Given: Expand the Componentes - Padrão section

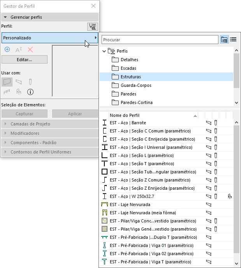Looking at the screenshot, I should point(50,143).
